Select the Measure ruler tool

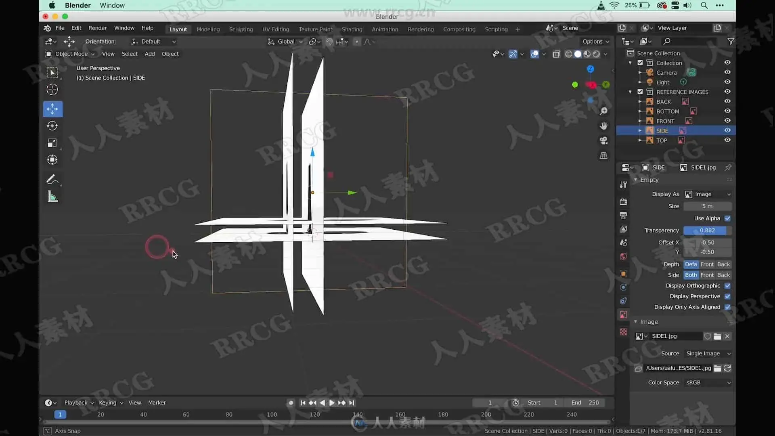click(52, 197)
